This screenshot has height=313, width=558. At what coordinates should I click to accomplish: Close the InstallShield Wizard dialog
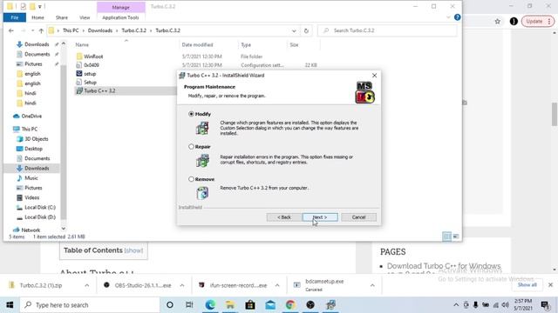coord(374,76)
